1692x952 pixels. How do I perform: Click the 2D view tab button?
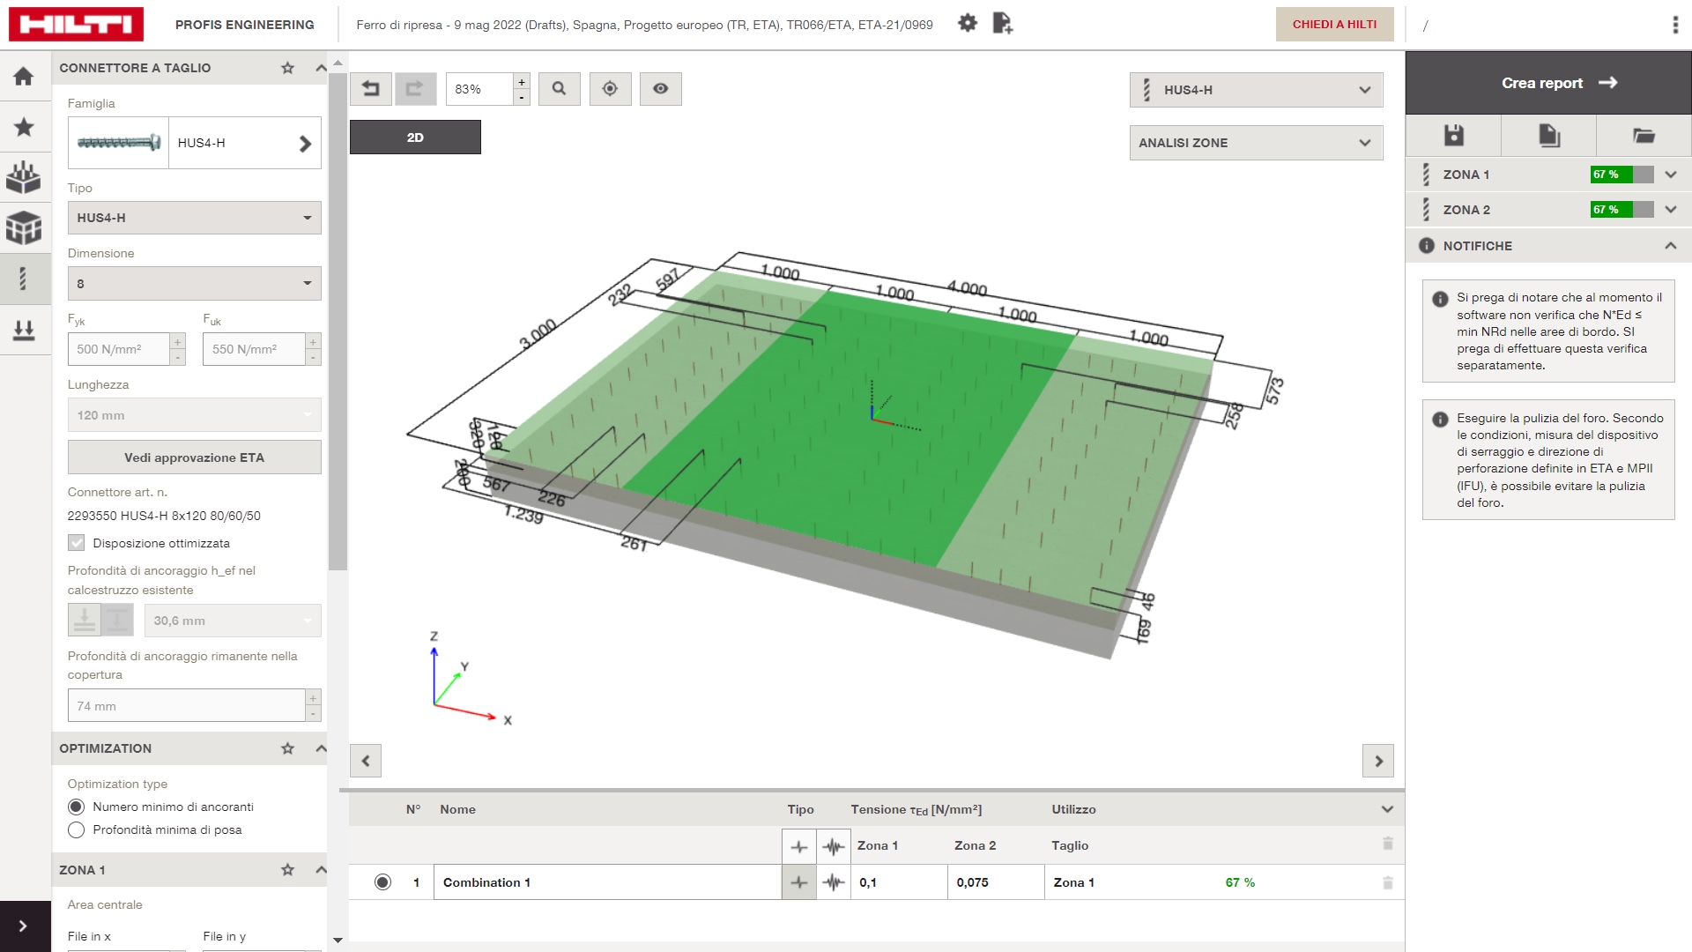415,138
